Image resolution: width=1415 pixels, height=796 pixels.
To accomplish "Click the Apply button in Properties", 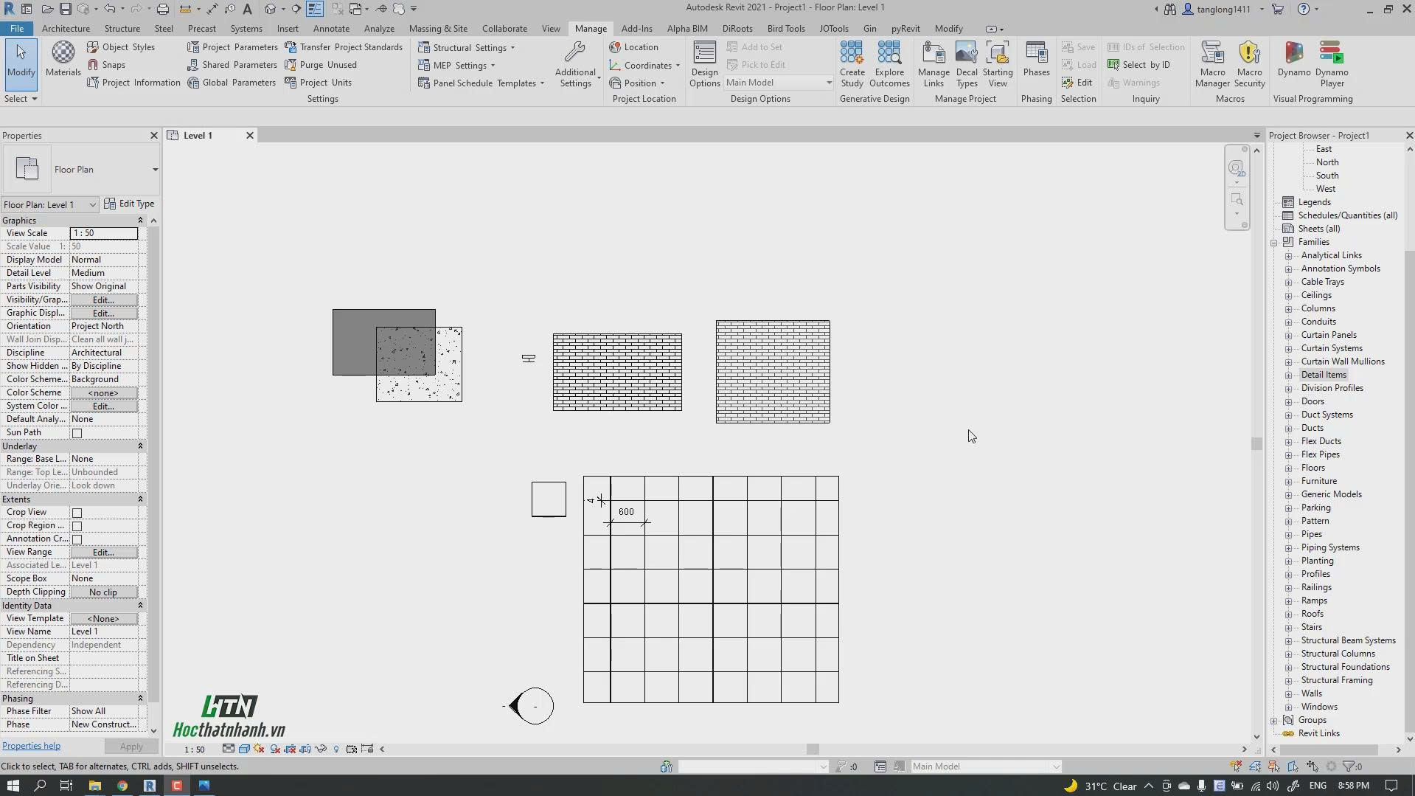I will tap(131, 746).
